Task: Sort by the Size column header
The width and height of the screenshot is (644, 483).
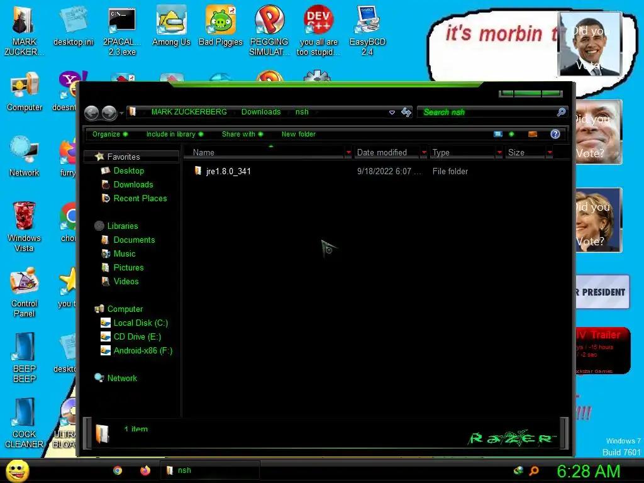Action: tap(525, 152)
